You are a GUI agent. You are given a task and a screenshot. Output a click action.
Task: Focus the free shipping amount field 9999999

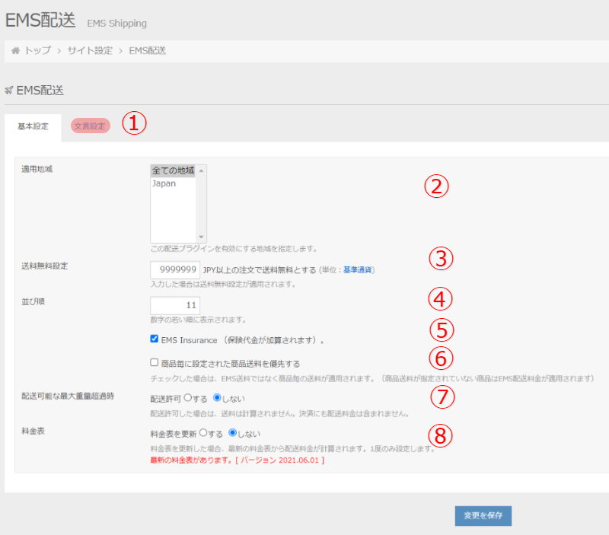pyautogui.click(x=175, y=269)
